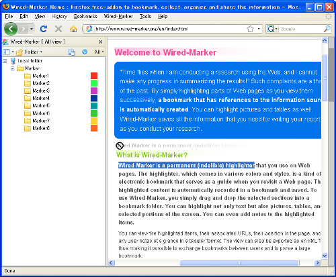Open the File menu
This screenshot has width=336, height=277.
pos(9,16)
